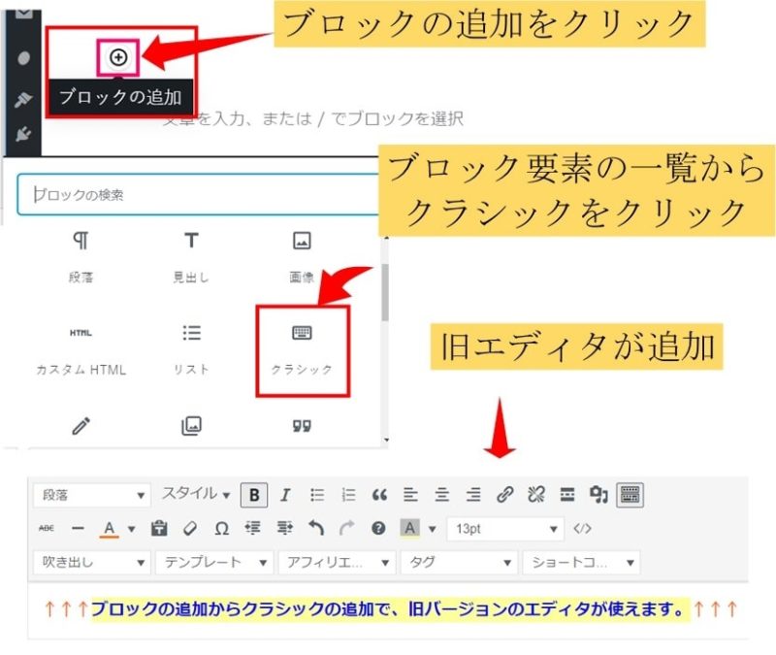Click the plugin icon in the admin sidebar
This screenshot has width=776, height=655.
pos(22,134)
